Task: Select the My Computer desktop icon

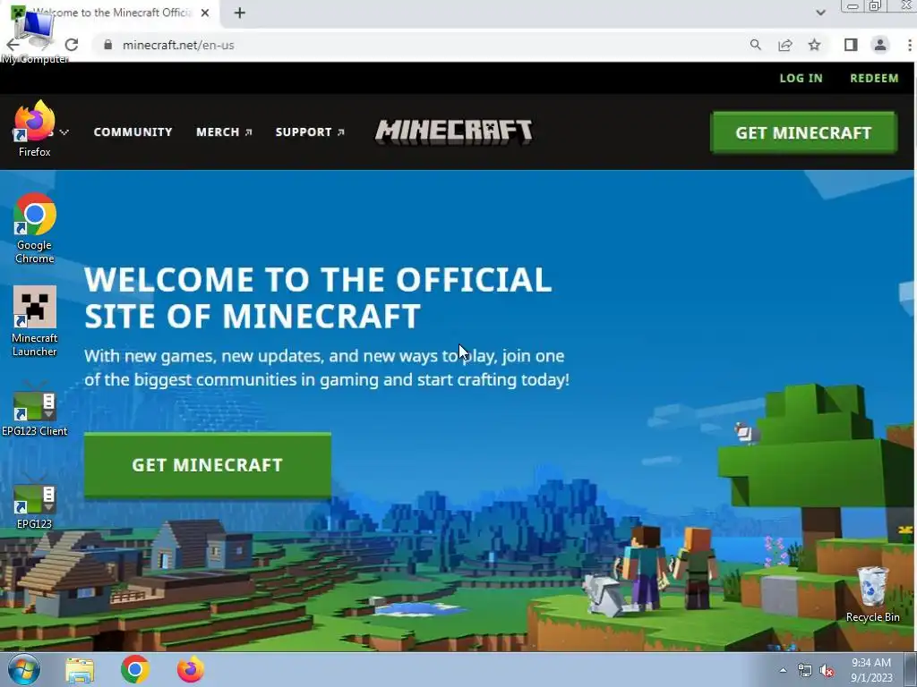Action: pyautogui.click(x=35, y=36)
